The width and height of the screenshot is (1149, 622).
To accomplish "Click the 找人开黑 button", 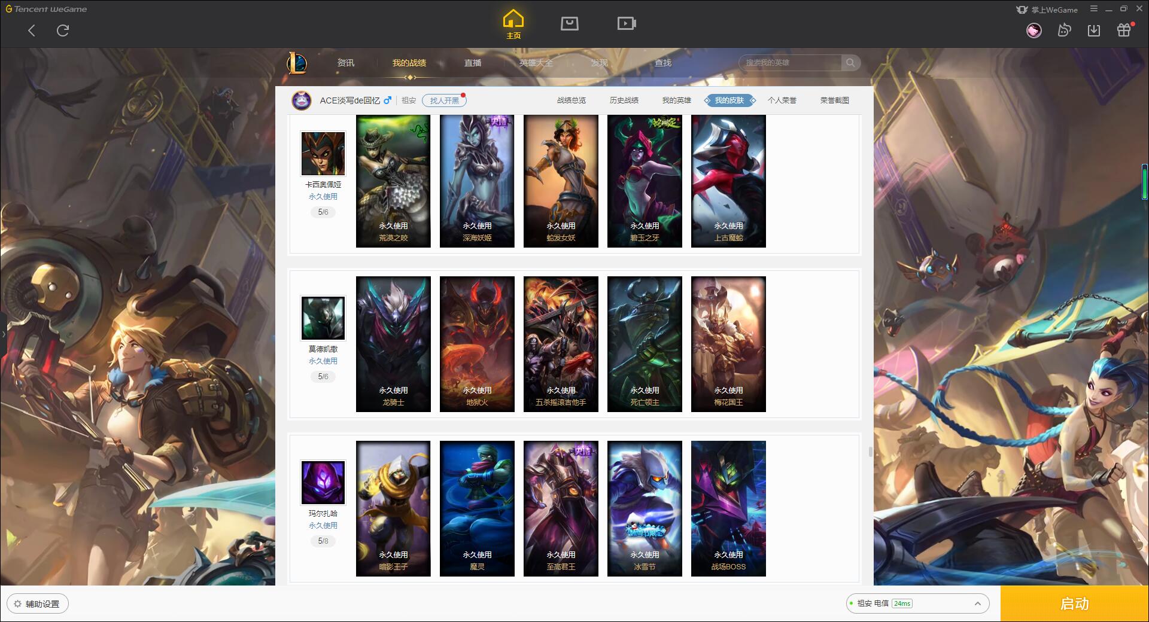I will tap(444, 100).
